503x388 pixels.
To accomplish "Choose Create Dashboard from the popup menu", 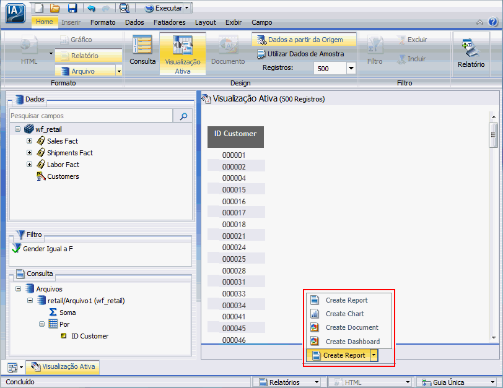I will (349, 342).
